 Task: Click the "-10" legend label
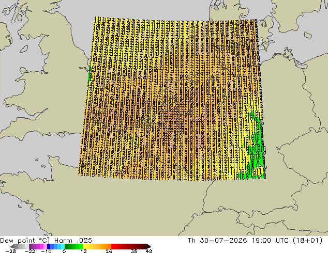tap(46, 251)
